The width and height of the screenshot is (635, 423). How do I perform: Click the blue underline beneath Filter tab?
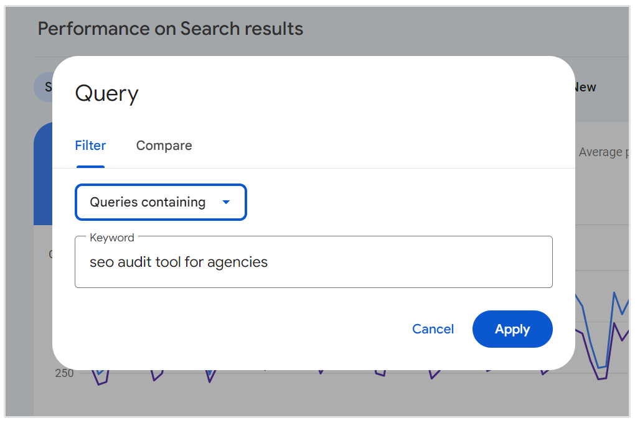tap(90, 167)
